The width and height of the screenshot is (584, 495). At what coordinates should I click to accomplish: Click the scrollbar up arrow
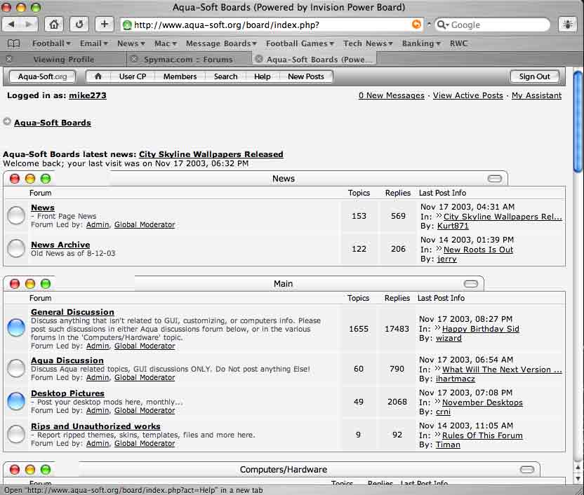tap(578, 468)
